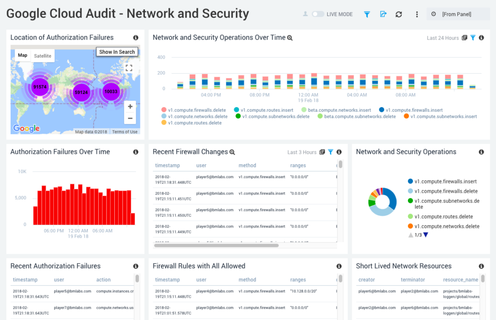Image resolution: width=496 pixels, height=320 pixels.
Task: Open copy icon on Operations Over Time panel
Action: pyautogui.click(x=465, y=38)
